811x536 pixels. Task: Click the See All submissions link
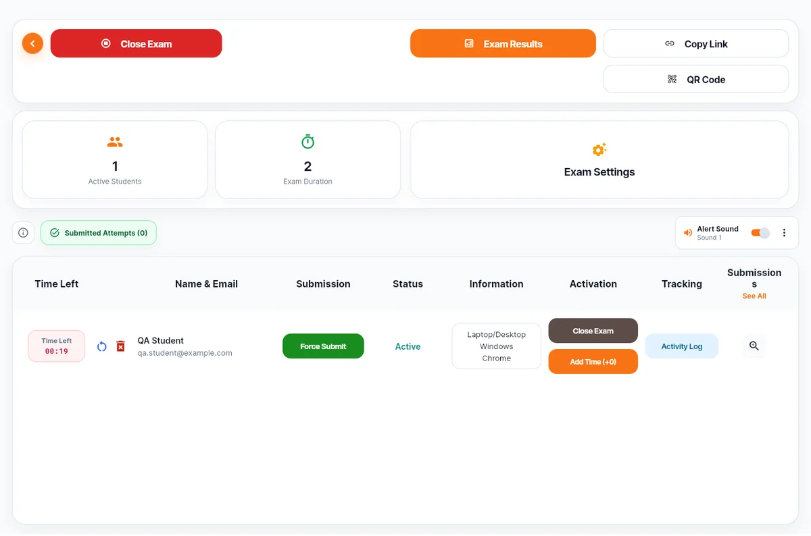[754, 296]
